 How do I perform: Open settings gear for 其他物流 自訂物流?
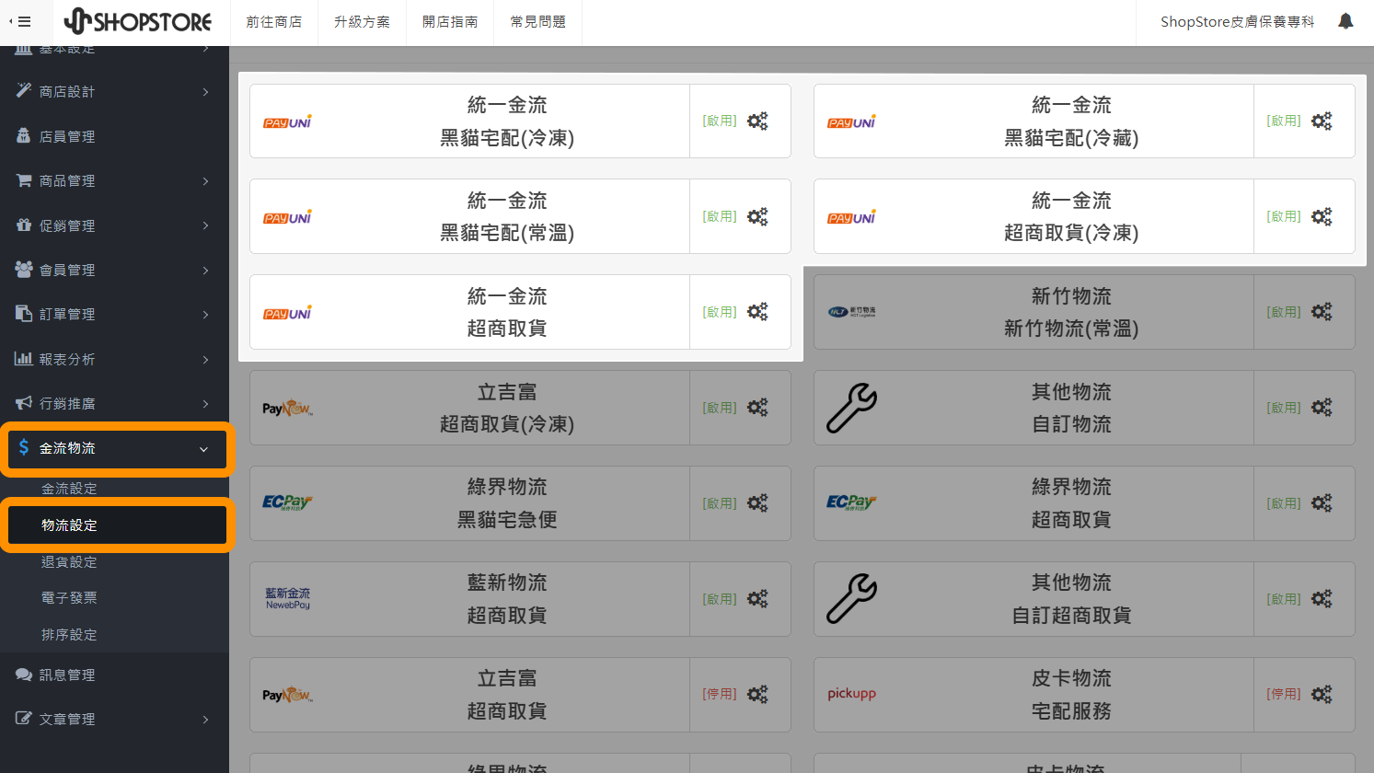click(1322, 408)
